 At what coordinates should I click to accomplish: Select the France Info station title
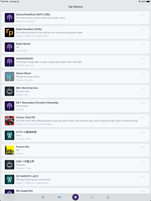point(23,147)
